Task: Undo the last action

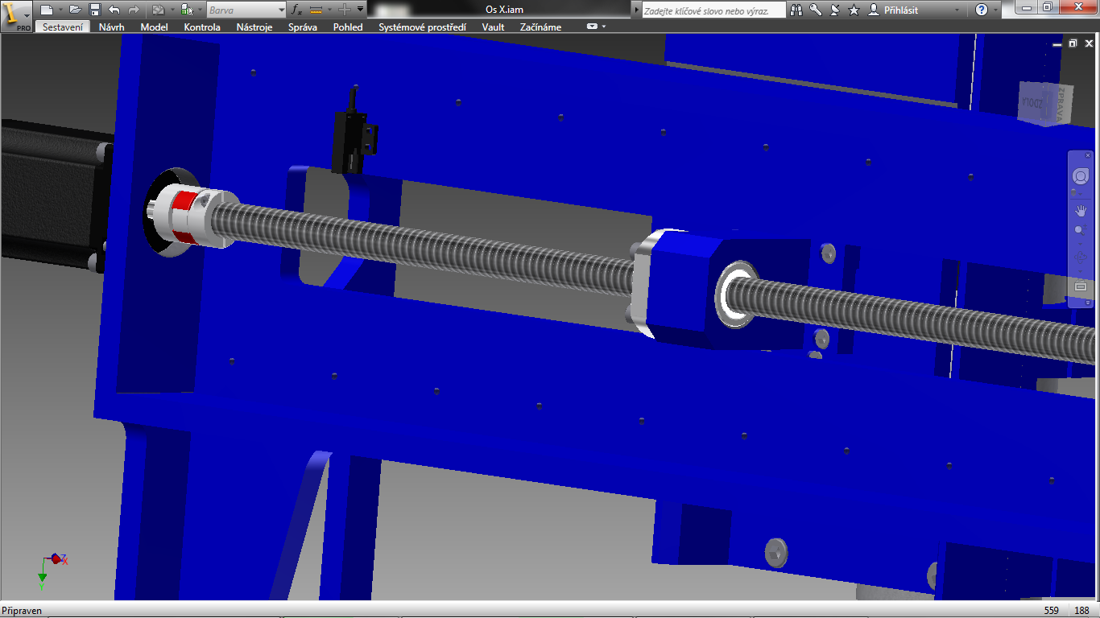Action: [114, 10]
